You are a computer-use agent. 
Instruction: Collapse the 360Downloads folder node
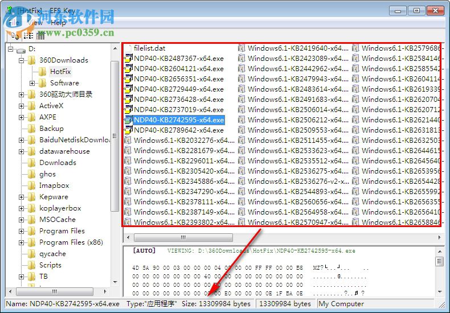[x=21, y=60]
